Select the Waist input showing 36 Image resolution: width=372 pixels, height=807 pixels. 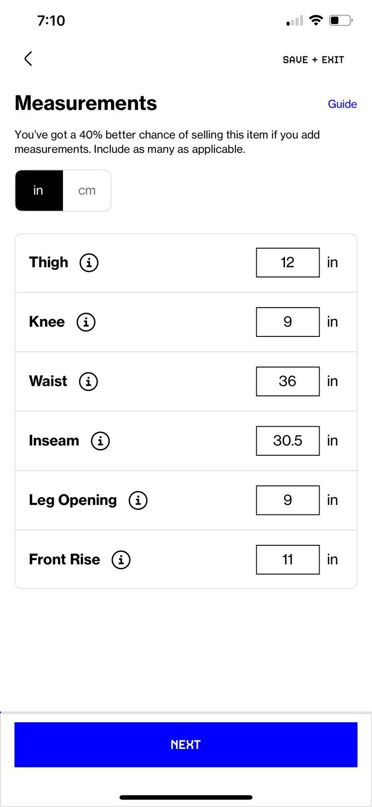(287, 382)
